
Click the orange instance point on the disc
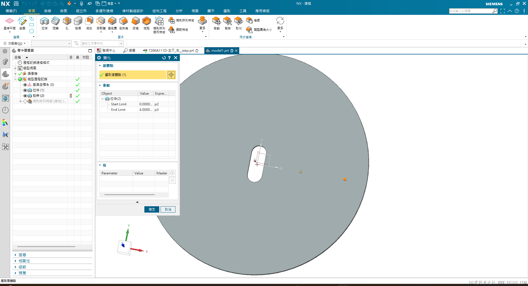345,179
